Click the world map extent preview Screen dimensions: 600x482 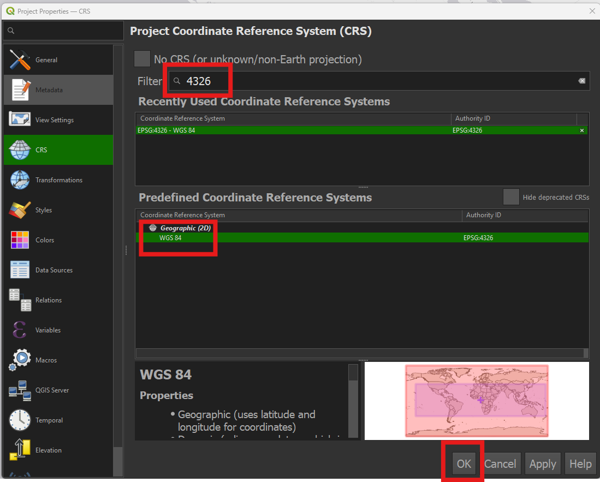point(477,401)
